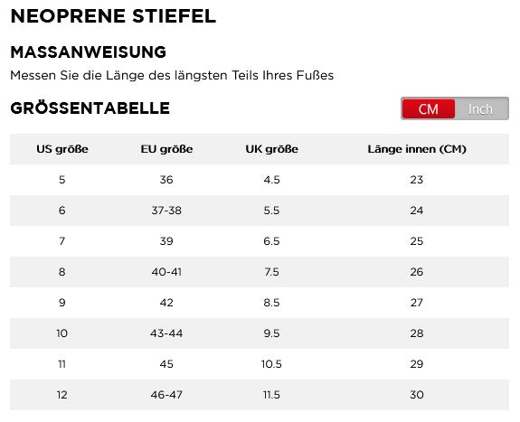Viewport: 520px width, 422px height.
Task: Select the CM unit toggle
Action: (x=428, y=108)
